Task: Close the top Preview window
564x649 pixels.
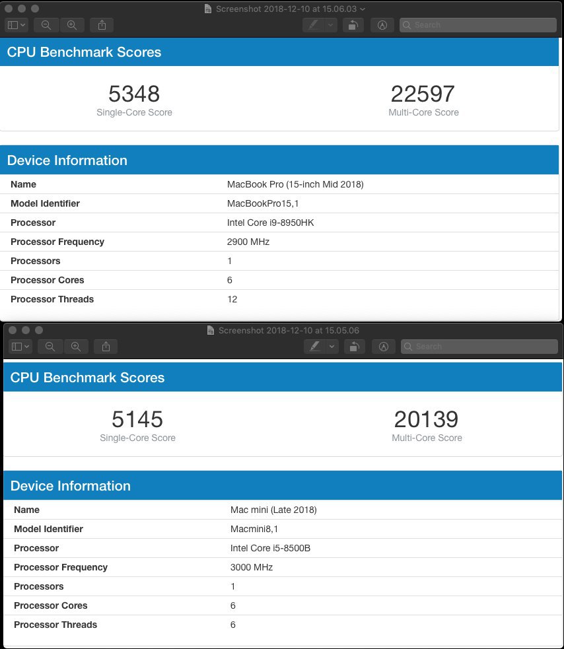Action: [9, 9]
